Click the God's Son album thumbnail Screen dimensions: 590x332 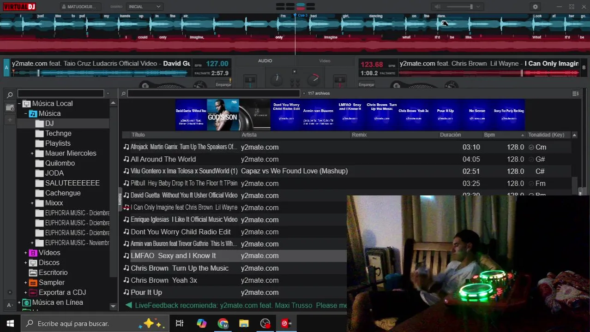223,115
